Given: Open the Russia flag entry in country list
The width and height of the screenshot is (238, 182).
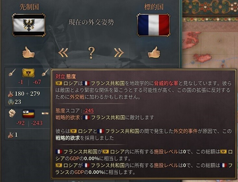Looking at the screenshot, I should tap(28, 73).
